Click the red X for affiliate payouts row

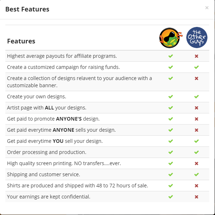[196, 56]
